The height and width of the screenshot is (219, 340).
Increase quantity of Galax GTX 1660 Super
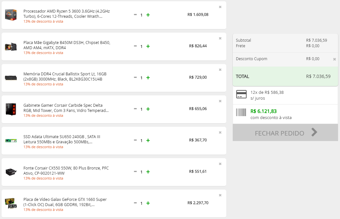(148, 203)
